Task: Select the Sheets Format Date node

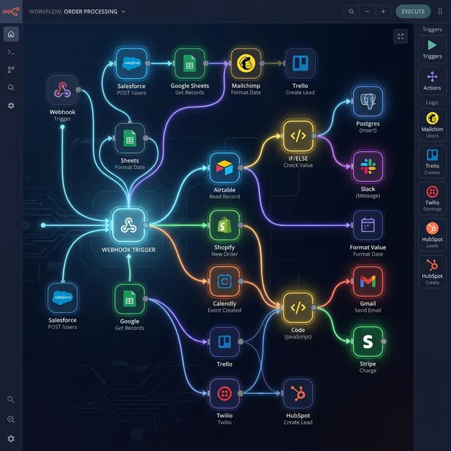Action: coord(130,138)
